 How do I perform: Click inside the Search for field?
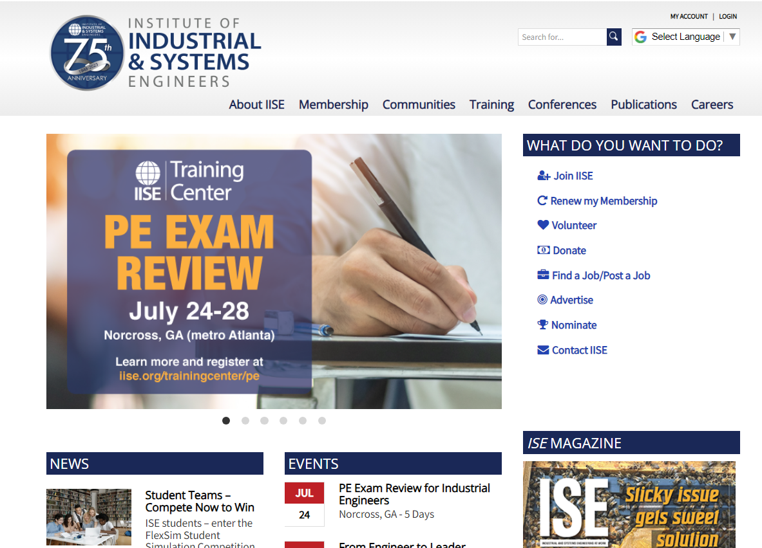(x=562, y=37)
